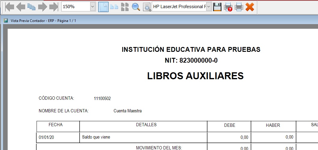
Task: Select the HP LaserJet Professional printer name
Action: (179, 7)
